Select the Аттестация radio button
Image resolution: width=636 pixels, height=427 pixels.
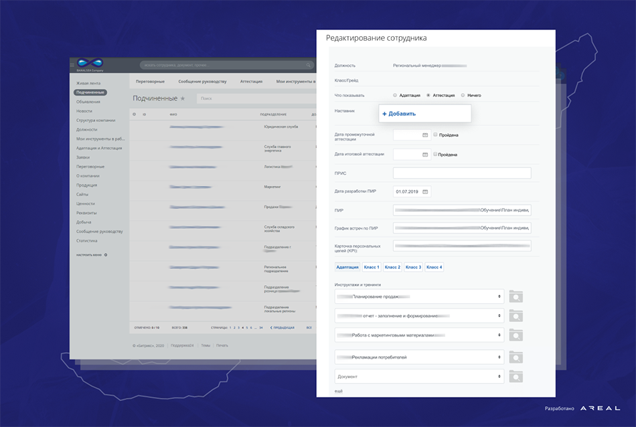[428, 95]
